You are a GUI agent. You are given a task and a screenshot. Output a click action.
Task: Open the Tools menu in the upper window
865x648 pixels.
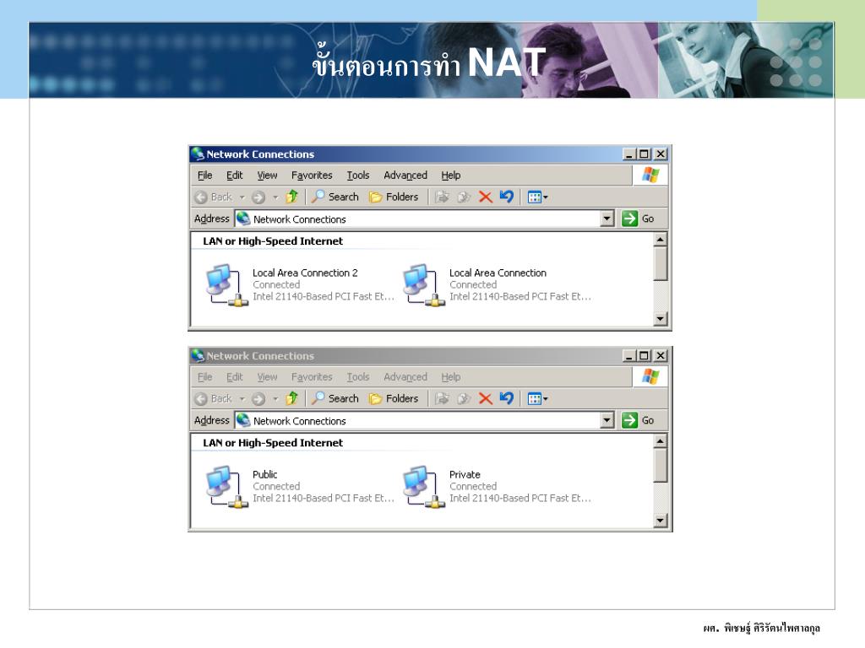(x=358, y=175)
